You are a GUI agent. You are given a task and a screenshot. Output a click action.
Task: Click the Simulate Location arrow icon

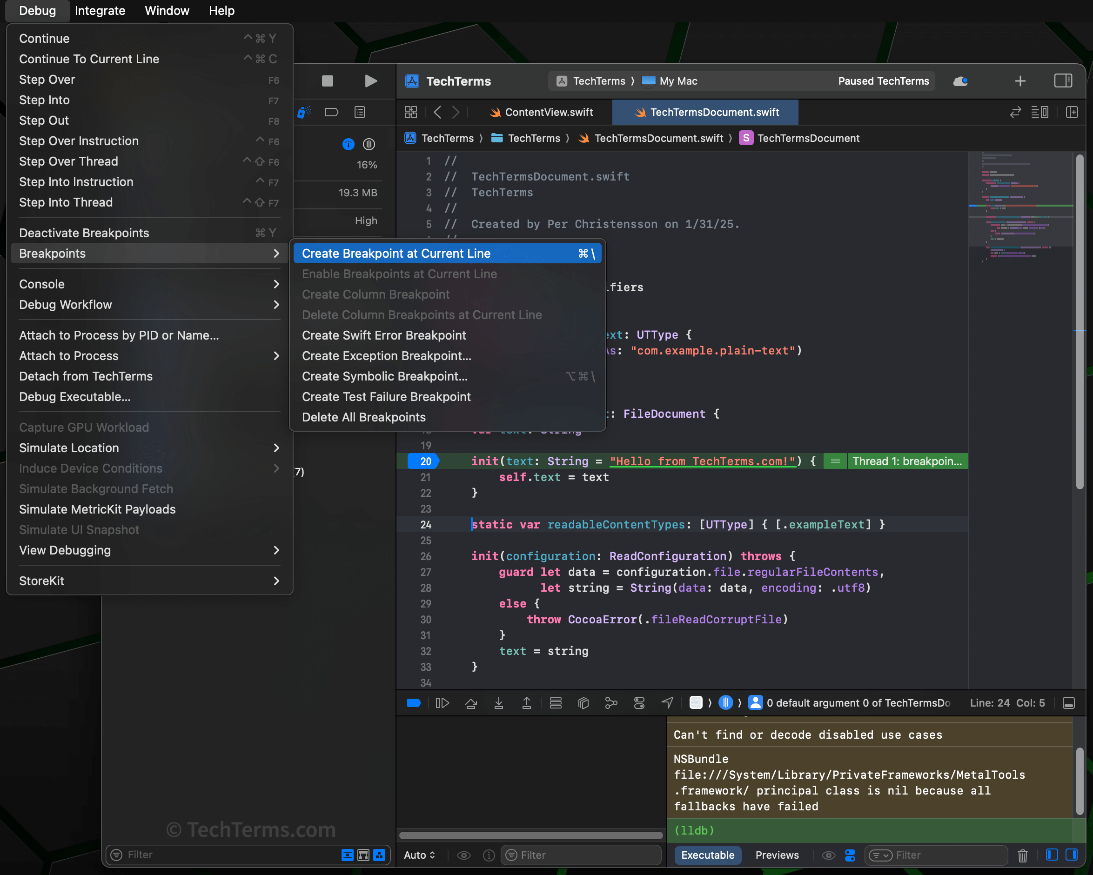coord(668,702)
